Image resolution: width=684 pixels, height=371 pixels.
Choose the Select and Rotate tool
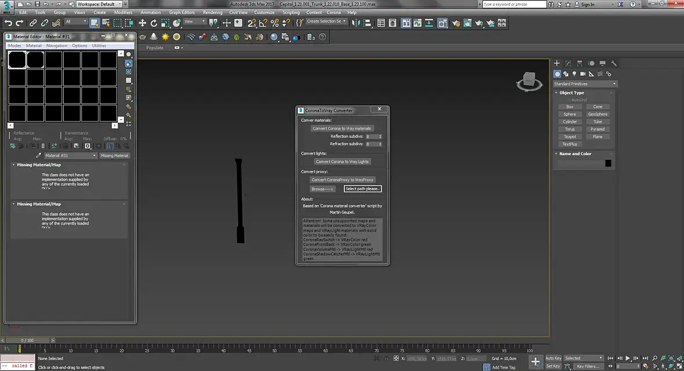[x=154, y=23]
